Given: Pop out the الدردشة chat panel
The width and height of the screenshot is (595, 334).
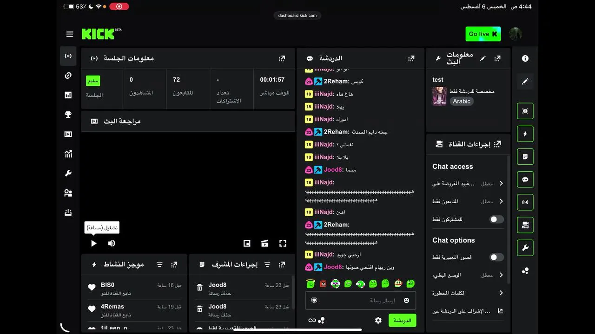Looking at the screenshot, I should 411,58.
